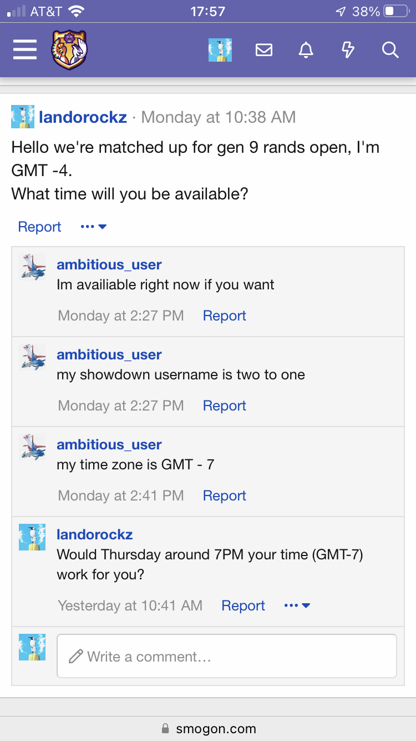
Task: Open the search magnifier icon
Action: click(390, 50)
